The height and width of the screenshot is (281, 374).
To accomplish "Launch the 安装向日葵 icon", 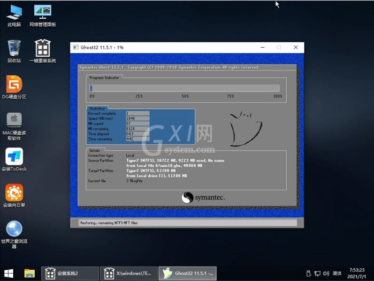I will pos(14,195).
